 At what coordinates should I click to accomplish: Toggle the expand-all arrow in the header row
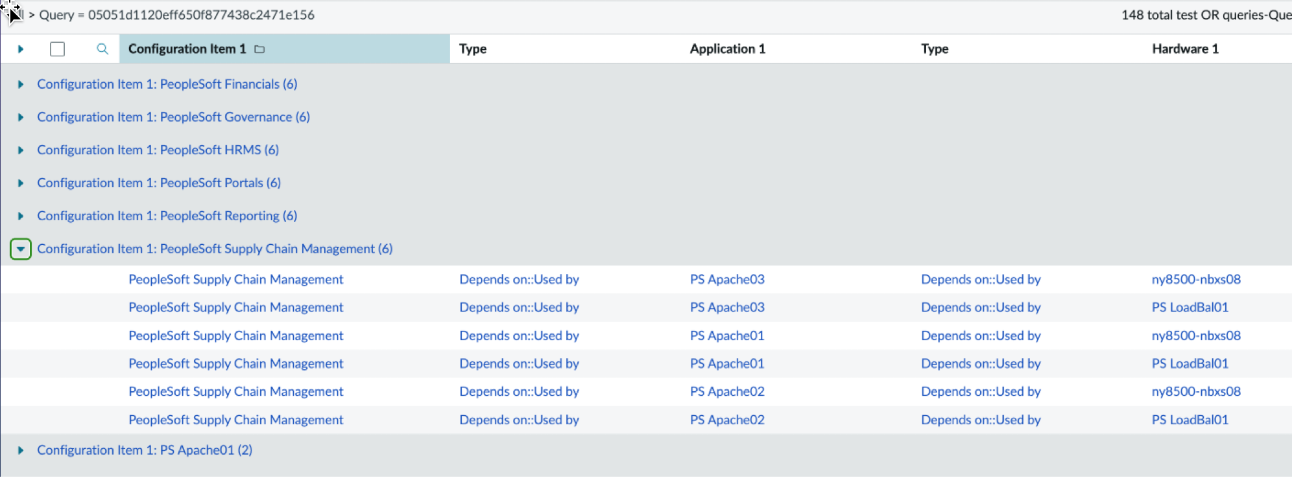coord(21,49)
